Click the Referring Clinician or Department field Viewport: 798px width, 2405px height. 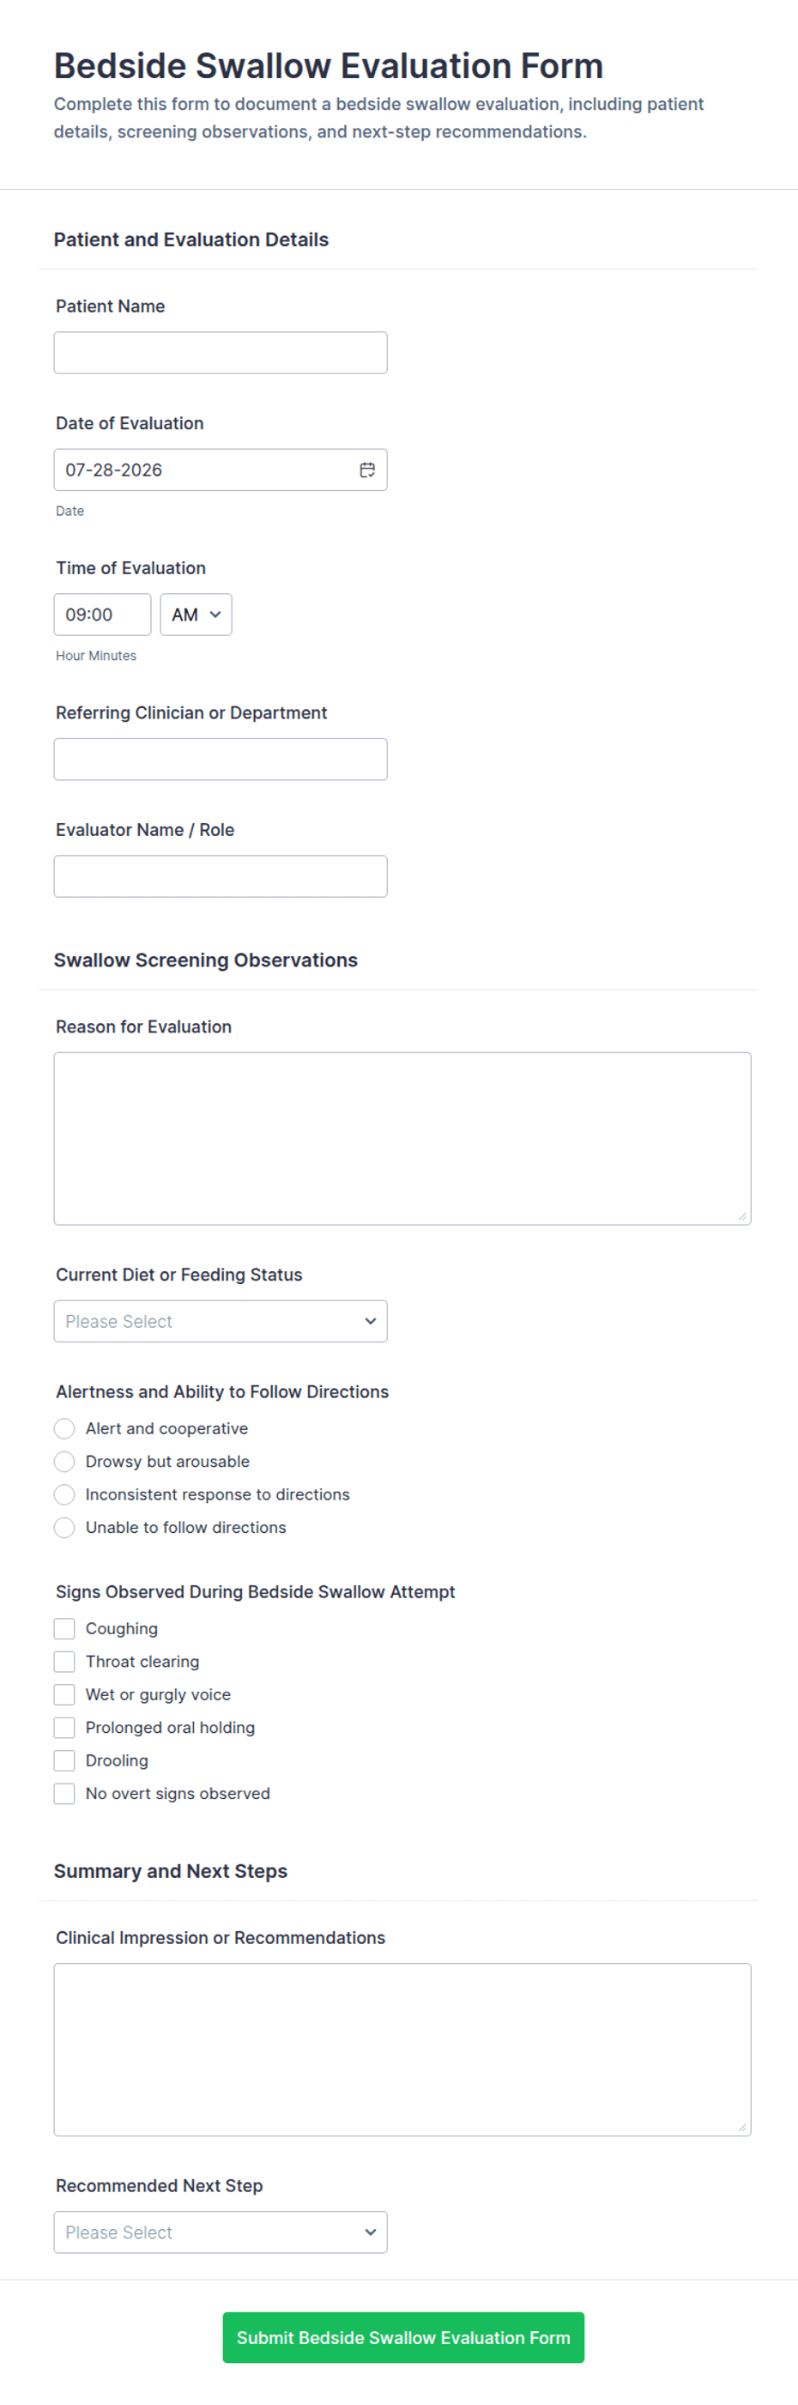(221, 759)
